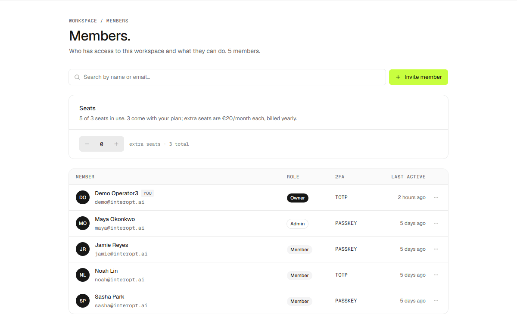The image size is (517, 321).
Task: Click the YOU tag next to Demo Operator3
Action: [147, 193]
